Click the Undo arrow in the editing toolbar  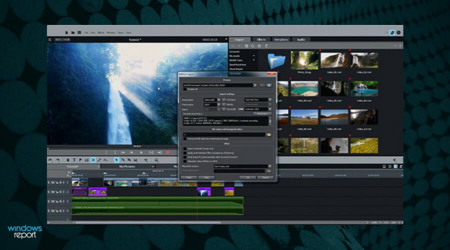[x=50, y=160]
